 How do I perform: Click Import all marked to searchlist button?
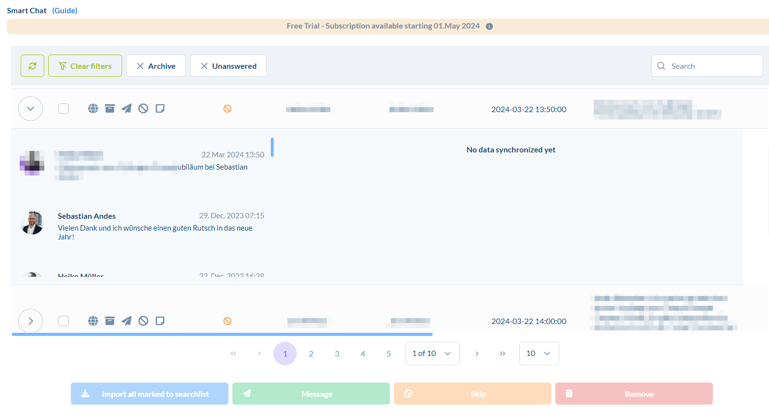150,394
